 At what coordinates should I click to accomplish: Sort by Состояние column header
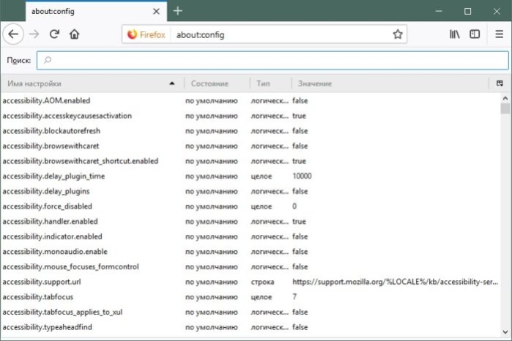pyautogui.click(x=217, y=83)
